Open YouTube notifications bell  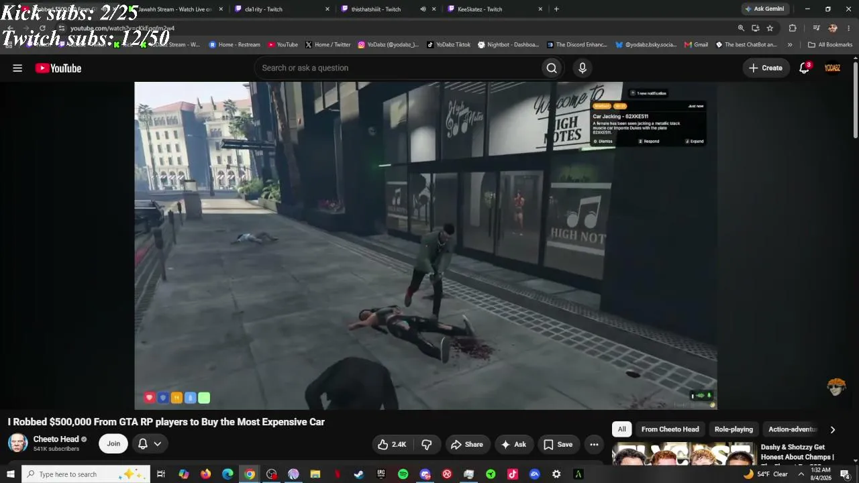804,68
